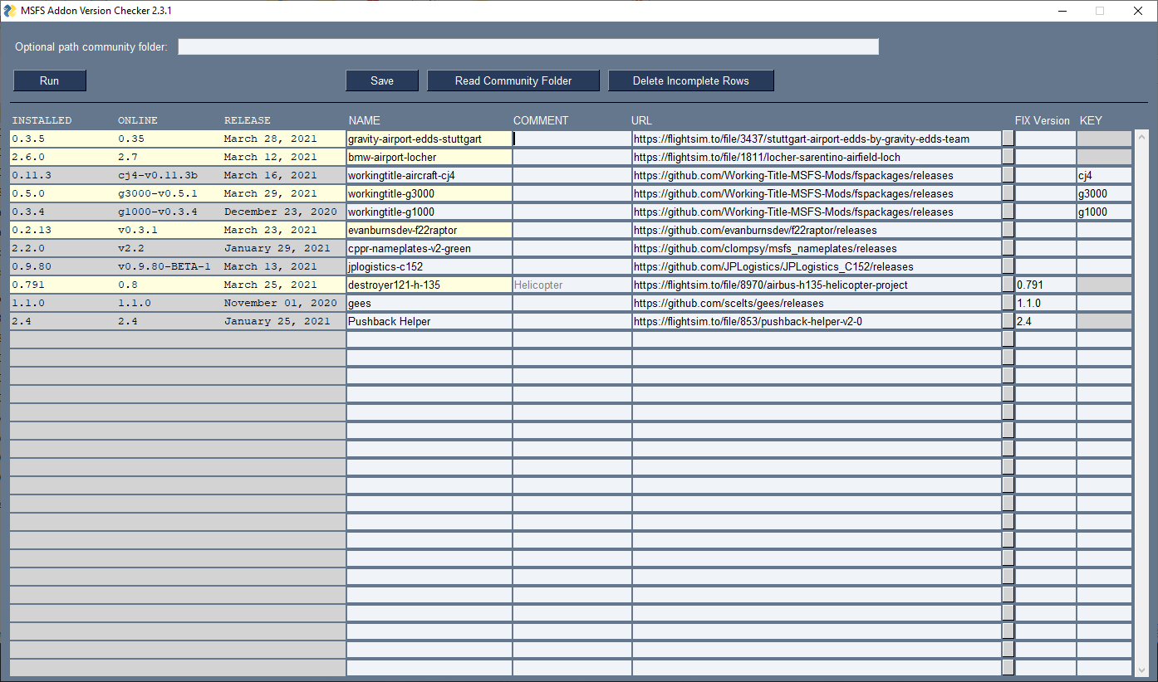Click the KEY field containing cj4
This screenshot has width=1158, height=682.
[1104, 175]
